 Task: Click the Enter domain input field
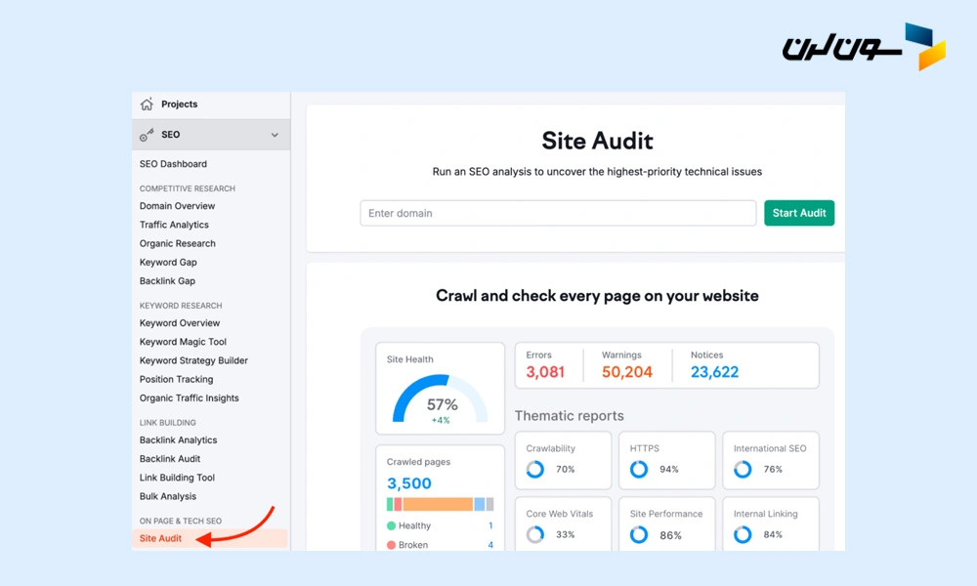point(557,213)
